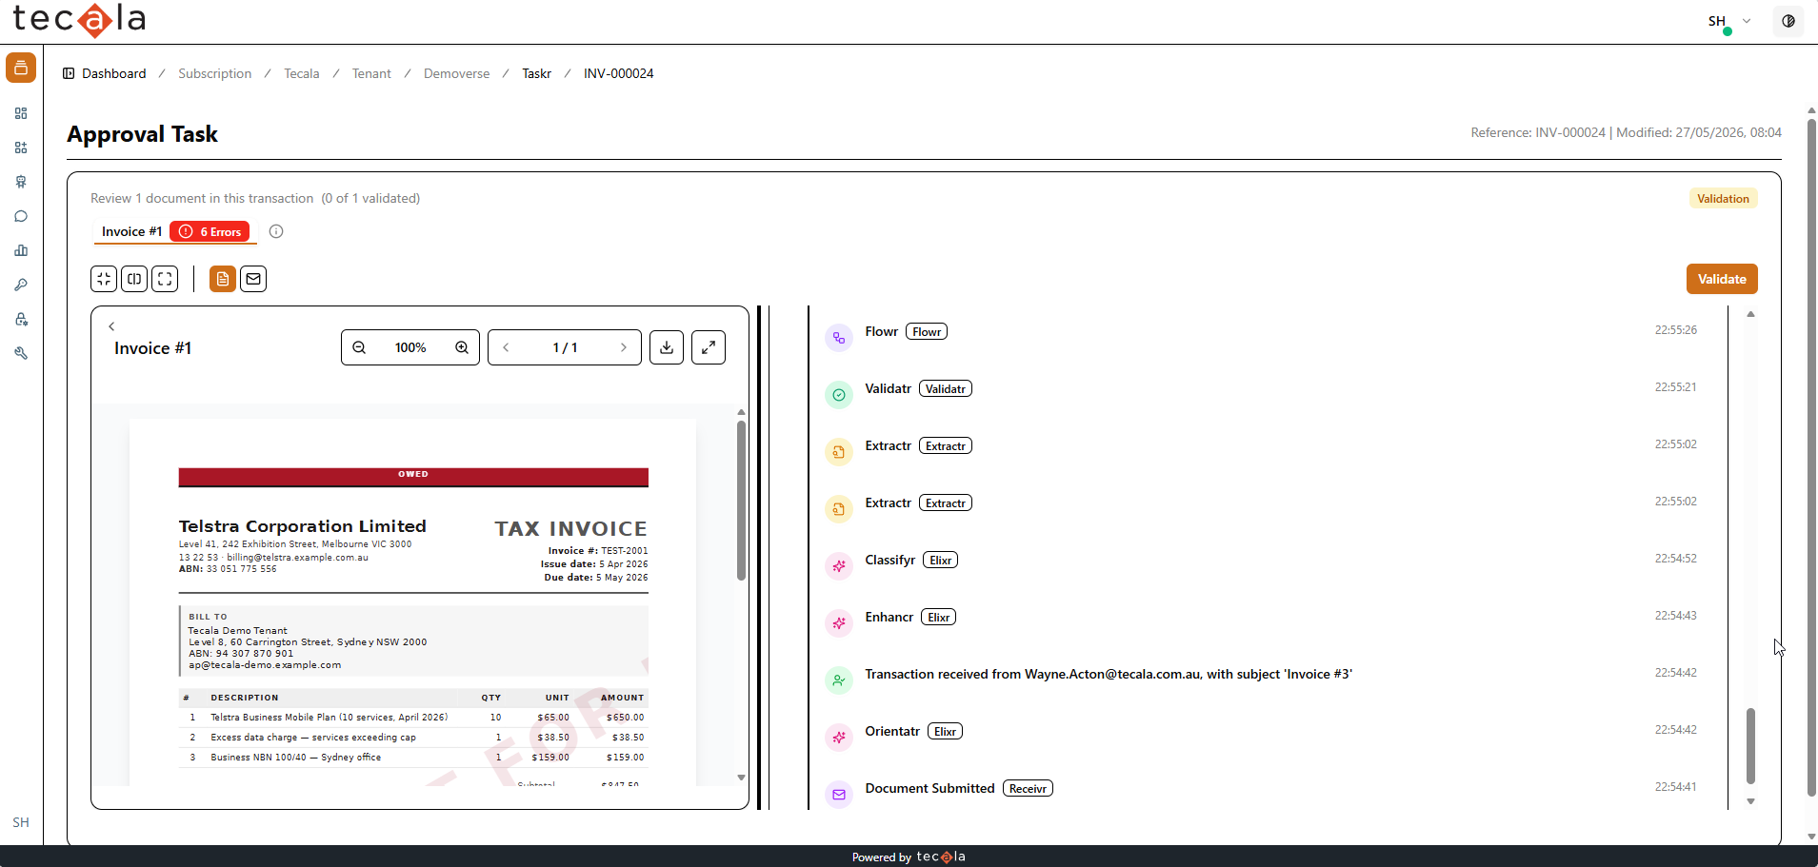
Task: Go to next page of invoice
Action: (x=624, y=347)
